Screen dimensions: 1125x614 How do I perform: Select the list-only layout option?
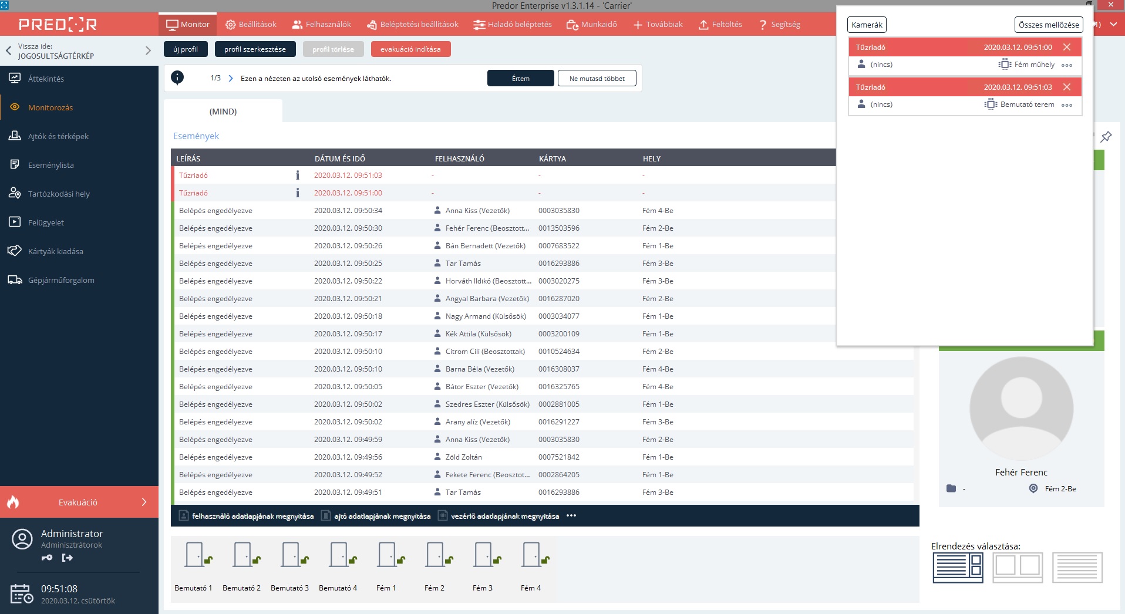1077,567
